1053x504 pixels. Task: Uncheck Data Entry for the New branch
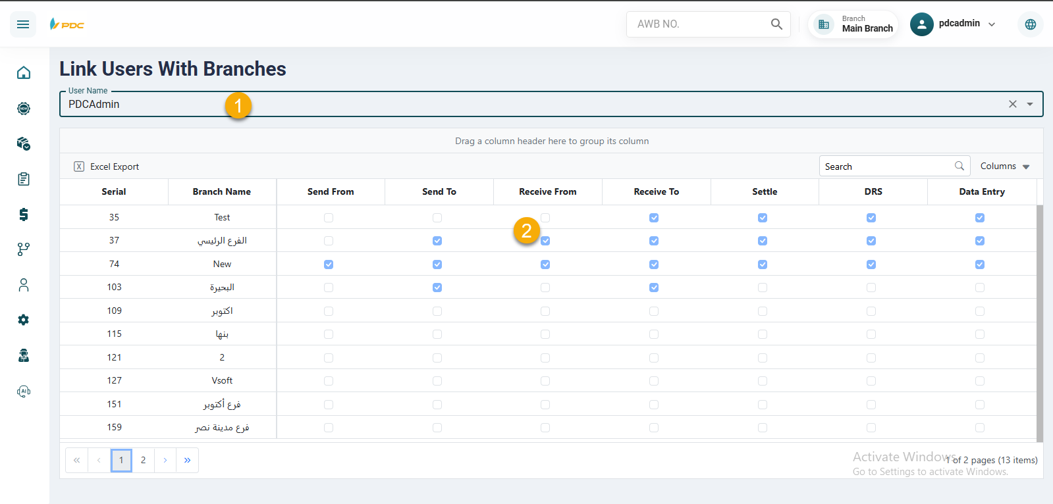tap(980, 265)
